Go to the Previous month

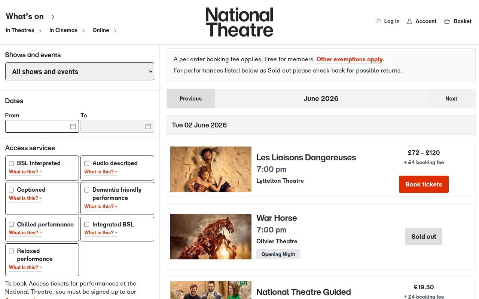(191, 99)
